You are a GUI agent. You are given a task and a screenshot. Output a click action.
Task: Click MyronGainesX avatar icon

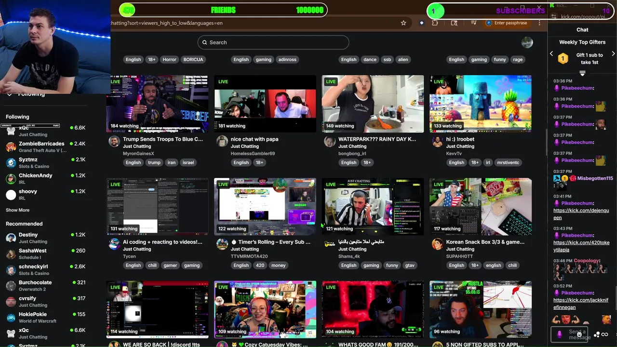pyautogui.click(x=114, y=141)
